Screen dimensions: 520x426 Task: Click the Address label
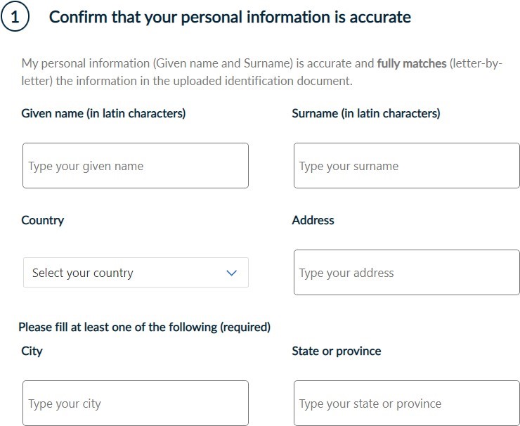click(313, 220)
